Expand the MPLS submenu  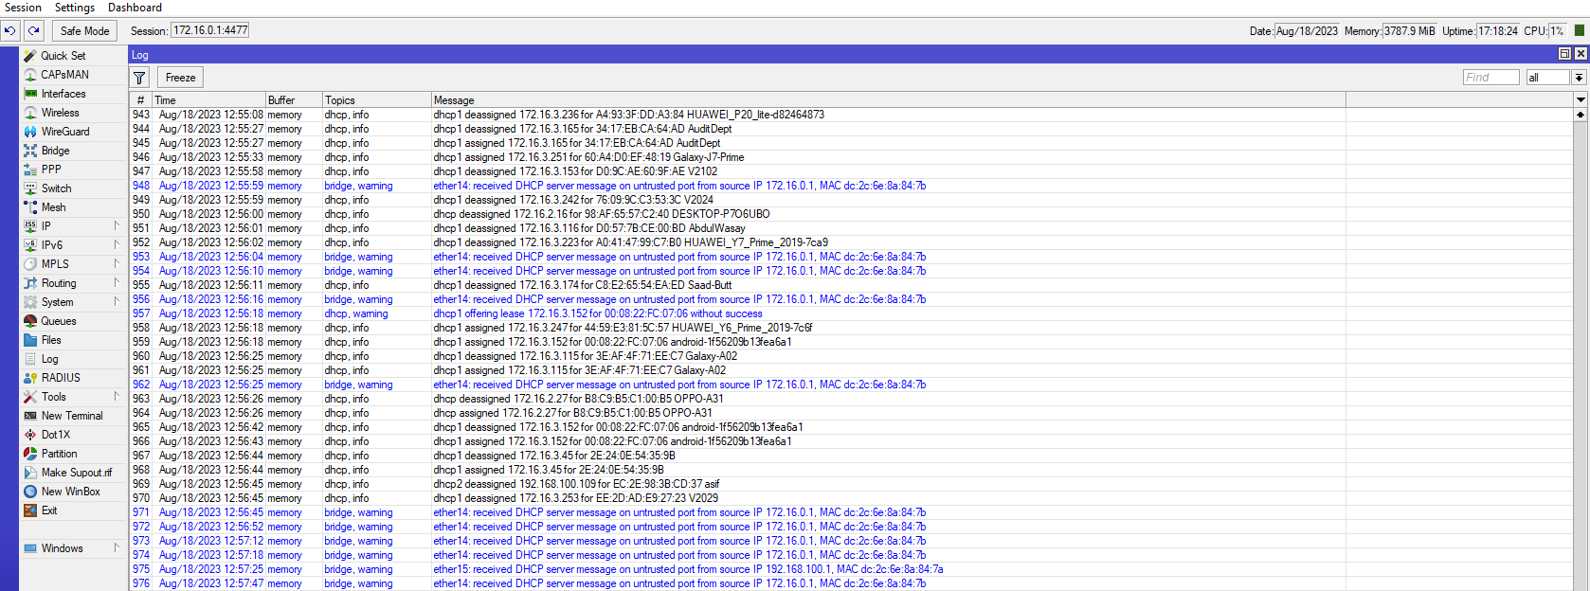[x=117, y=264]
